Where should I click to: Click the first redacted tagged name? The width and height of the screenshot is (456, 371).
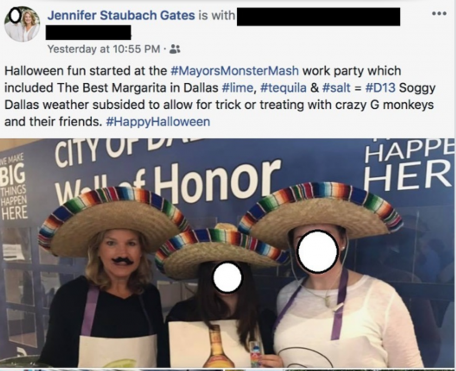coord(318,17)
